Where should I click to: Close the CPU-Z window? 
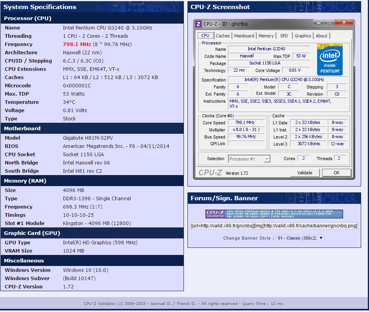coord(345,23)
